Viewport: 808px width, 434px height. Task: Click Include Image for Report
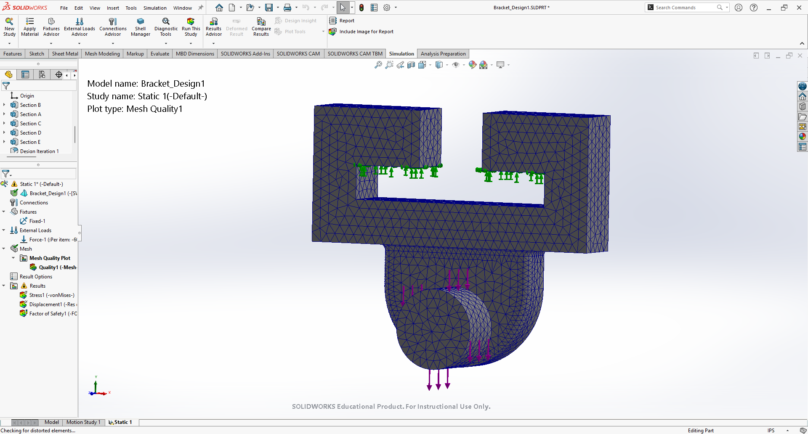pyautogui.click(x=361, y=32)
